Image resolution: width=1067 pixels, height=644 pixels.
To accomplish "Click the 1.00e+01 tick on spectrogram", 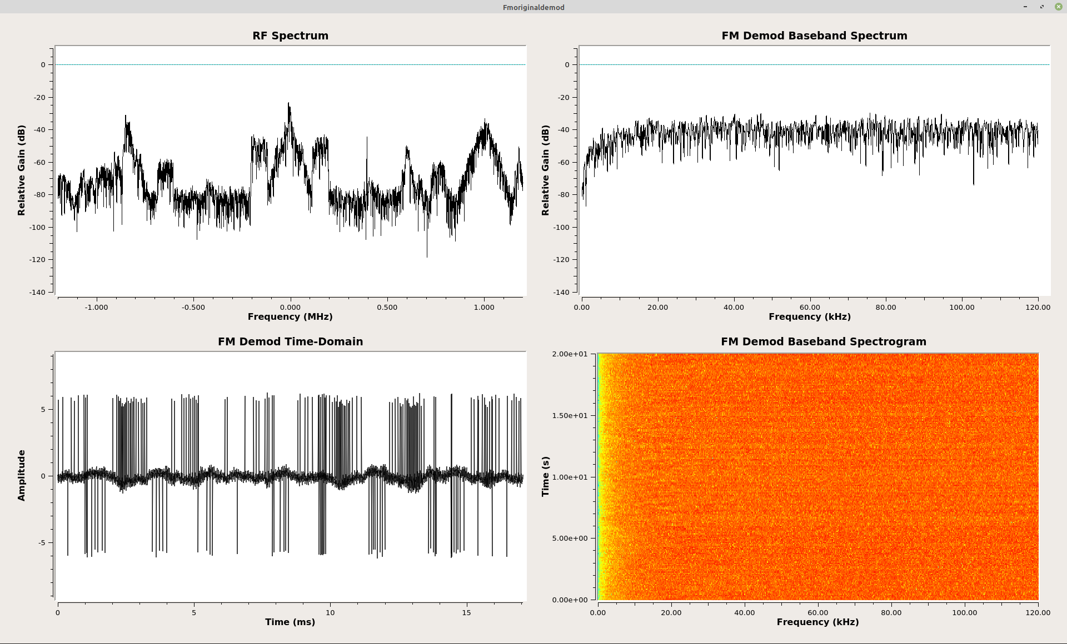I will coord(569,477).
